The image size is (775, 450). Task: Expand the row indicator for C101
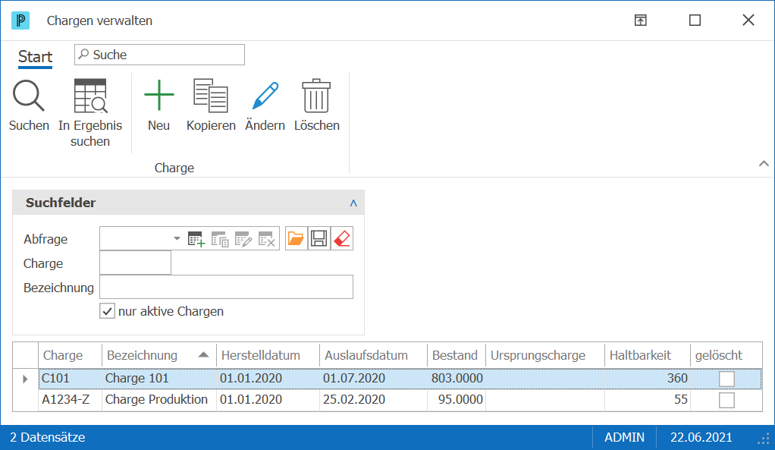[x=25, y=379]
